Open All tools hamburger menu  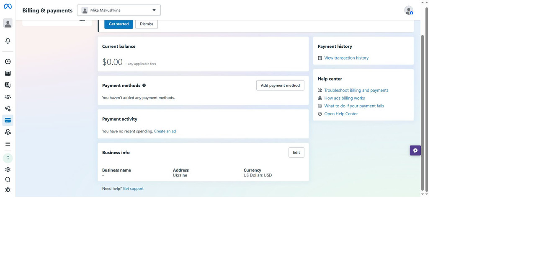tap(8, 144)
